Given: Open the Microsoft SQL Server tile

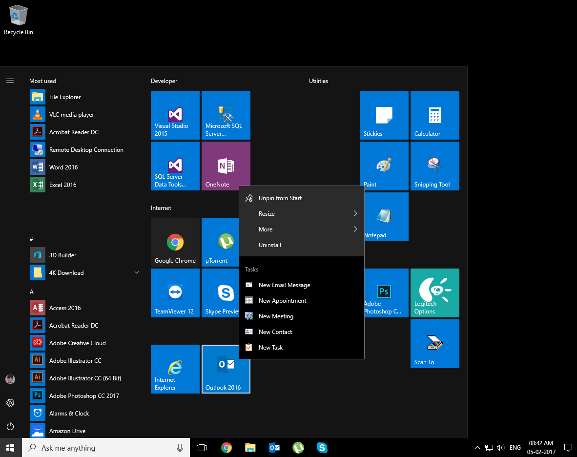Looking at the screenshot, I should pos(226,115).
